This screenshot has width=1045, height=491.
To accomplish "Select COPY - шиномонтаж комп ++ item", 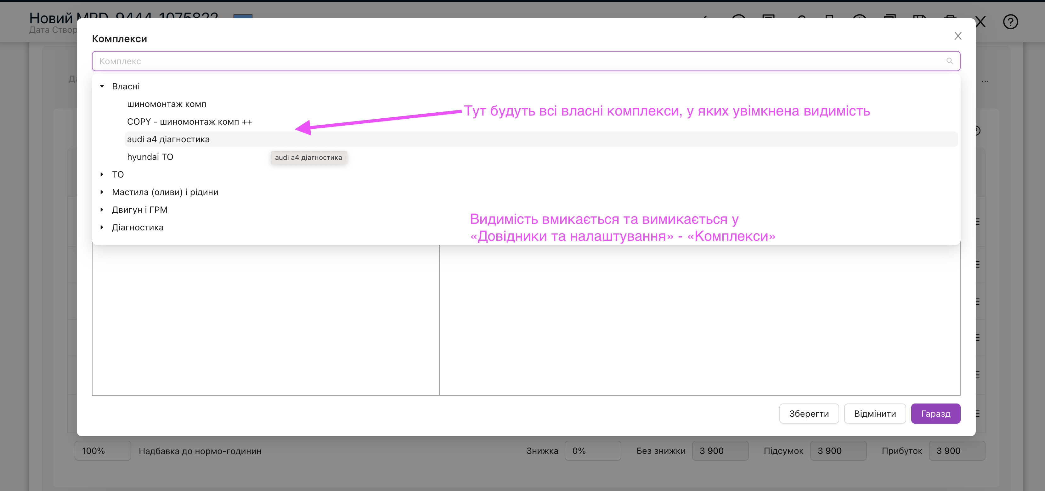I will 189,122.
